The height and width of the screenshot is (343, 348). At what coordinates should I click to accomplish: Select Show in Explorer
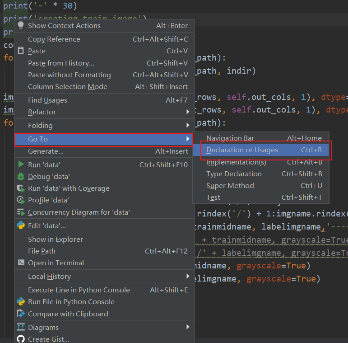105,239
